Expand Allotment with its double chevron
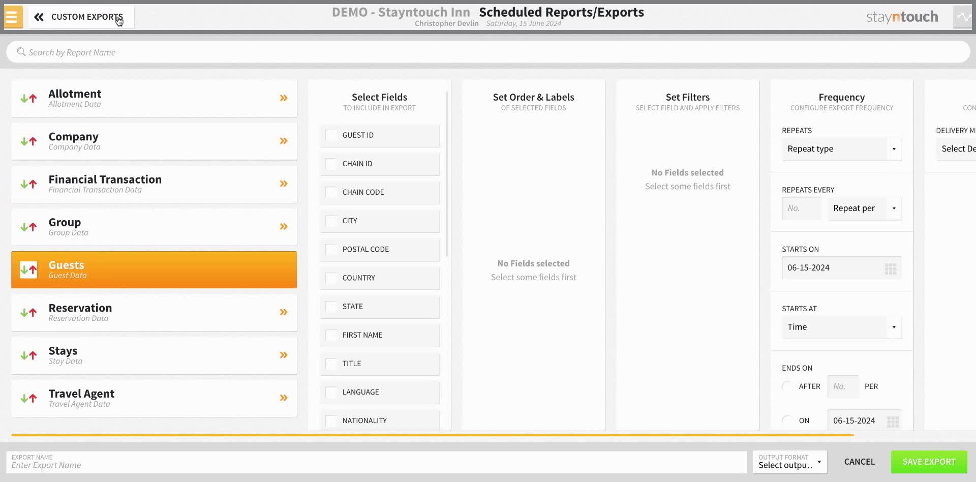 (284, 98)
